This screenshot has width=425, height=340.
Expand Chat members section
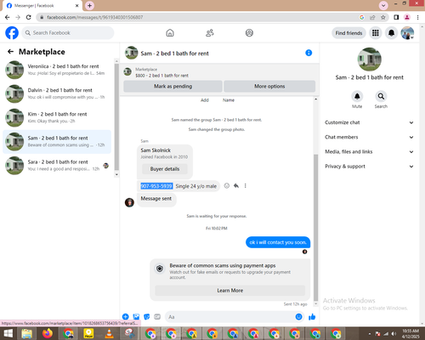point(369,137)
